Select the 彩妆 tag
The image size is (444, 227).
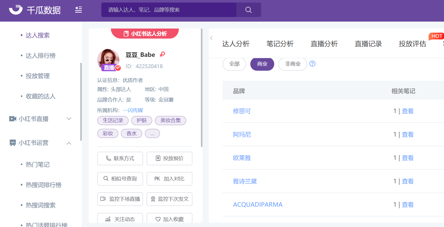click(108, 133)
